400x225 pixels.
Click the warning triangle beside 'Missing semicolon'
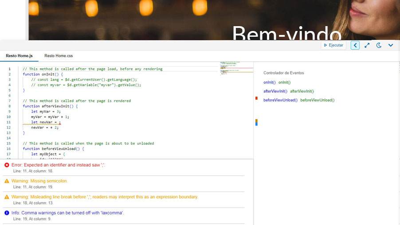[7, 181]
